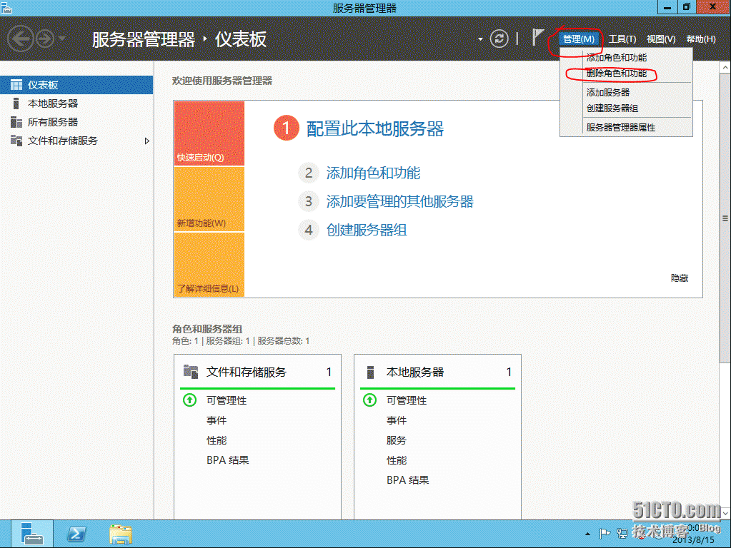Open File Explorer from the taskbar
The height and width of the screenshot is (548, 731).
click(x=121, y=534)
